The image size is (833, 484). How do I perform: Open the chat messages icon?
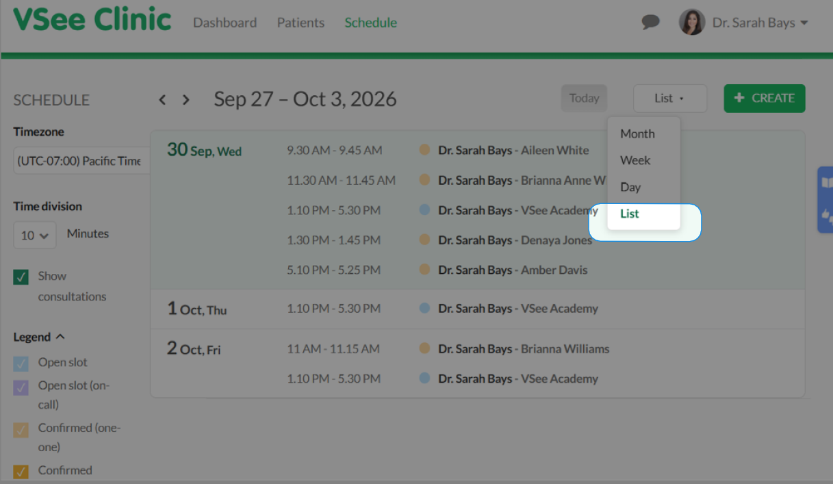(650, 22)
